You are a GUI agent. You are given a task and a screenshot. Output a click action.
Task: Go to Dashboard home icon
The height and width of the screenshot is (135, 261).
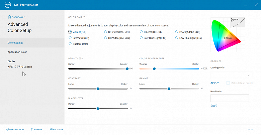[9, 17]
